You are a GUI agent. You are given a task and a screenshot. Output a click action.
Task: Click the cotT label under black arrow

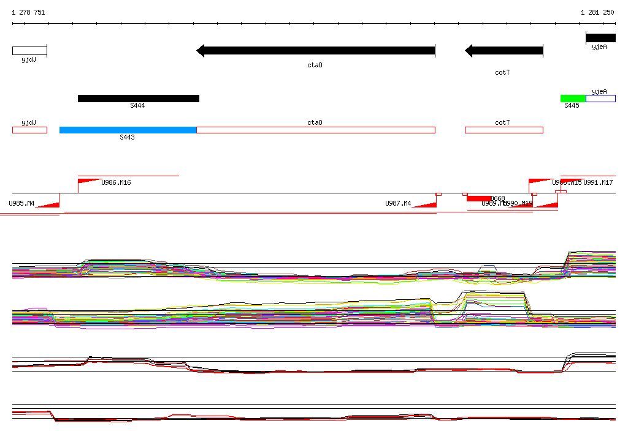[502, 72]
